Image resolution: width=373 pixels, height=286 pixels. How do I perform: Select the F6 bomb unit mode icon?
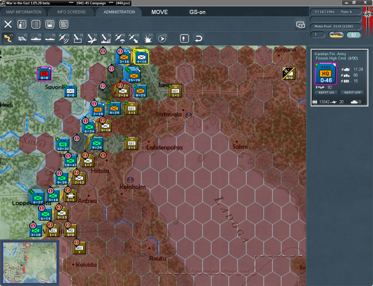tap(78, 38)
